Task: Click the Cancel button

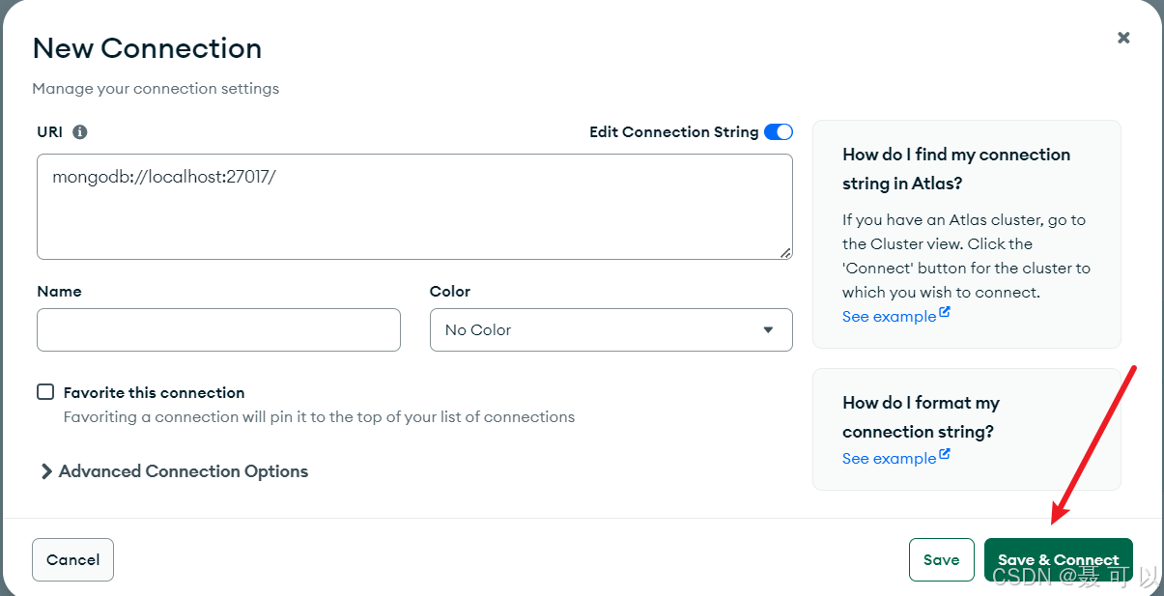Action: (72, 560)
